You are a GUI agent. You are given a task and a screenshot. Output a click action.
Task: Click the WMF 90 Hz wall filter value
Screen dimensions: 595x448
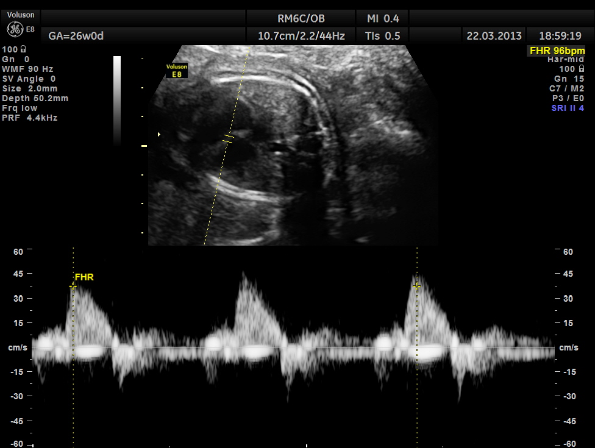[27, 69]
